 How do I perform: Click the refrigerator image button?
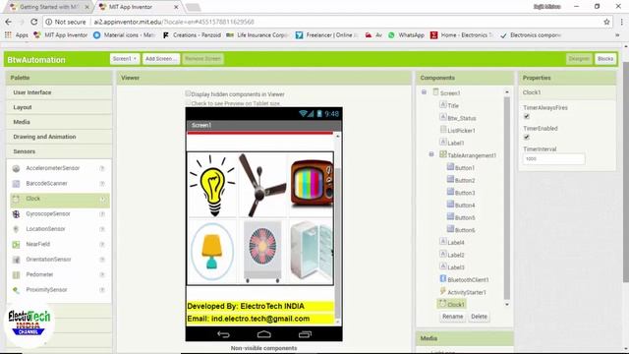[x=312, y=252]
